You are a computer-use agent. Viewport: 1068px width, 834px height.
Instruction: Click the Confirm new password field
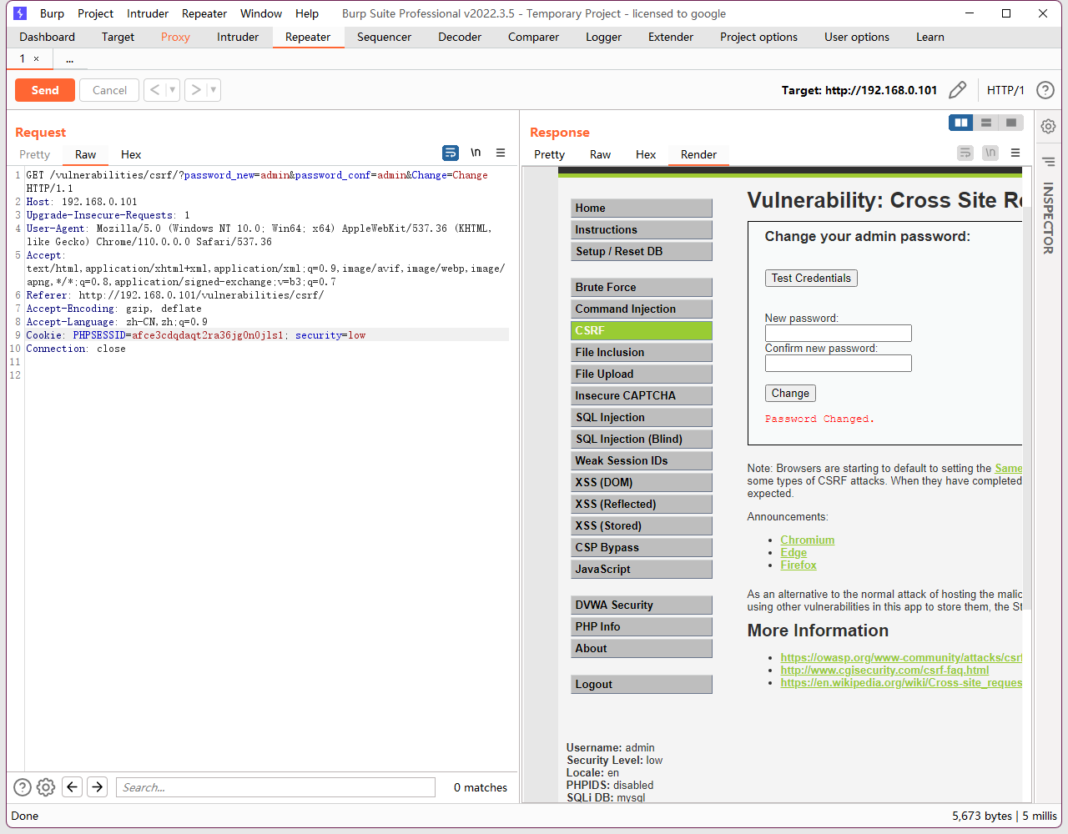click(838, 363)
